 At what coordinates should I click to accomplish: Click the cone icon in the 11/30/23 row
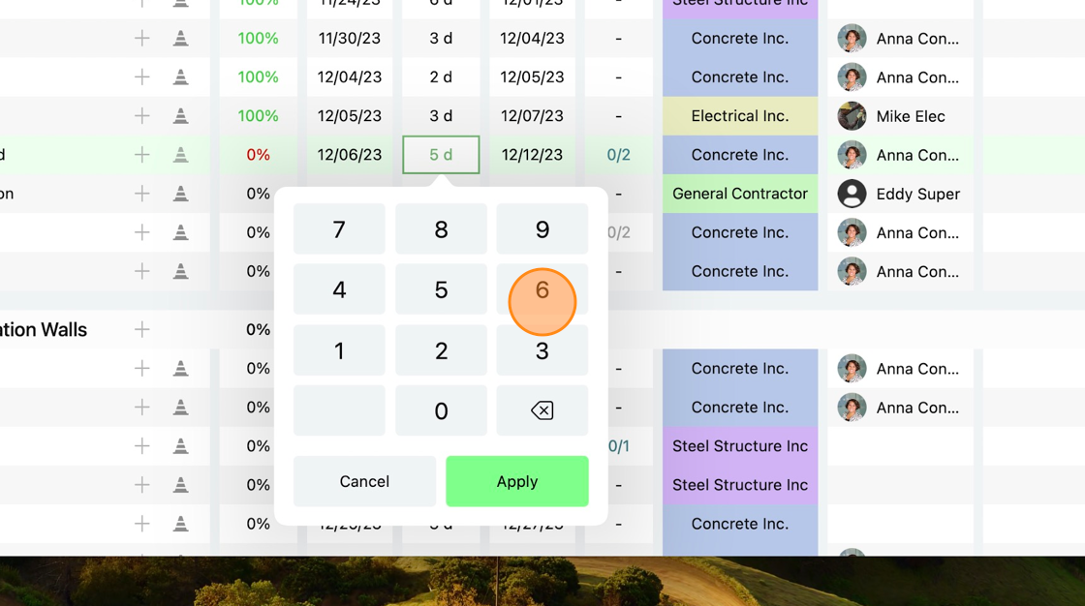click(180, 38)
